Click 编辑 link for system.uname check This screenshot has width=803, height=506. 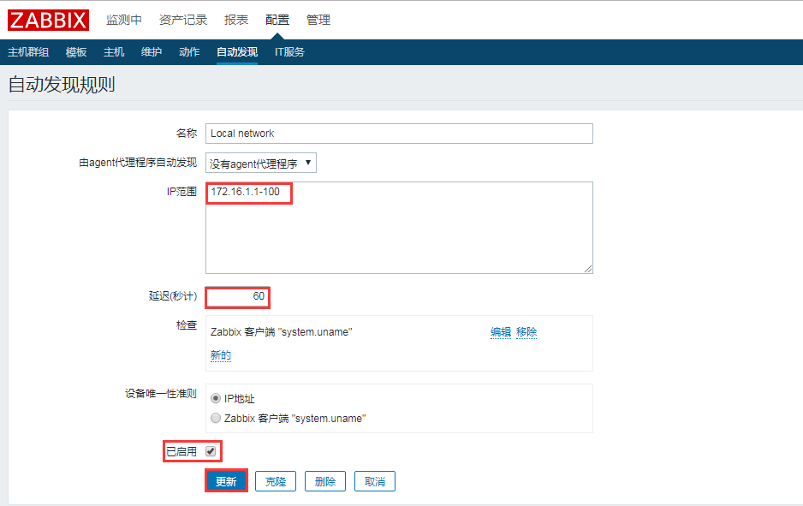click(500, 332)
